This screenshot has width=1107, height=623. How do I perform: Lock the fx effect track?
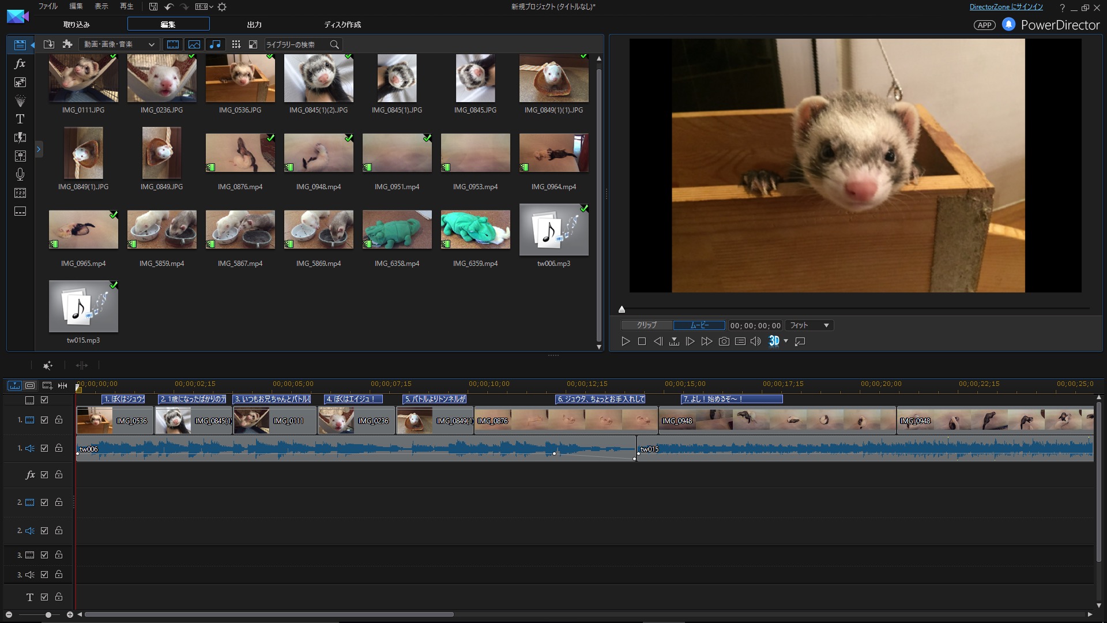coord(59,475)
